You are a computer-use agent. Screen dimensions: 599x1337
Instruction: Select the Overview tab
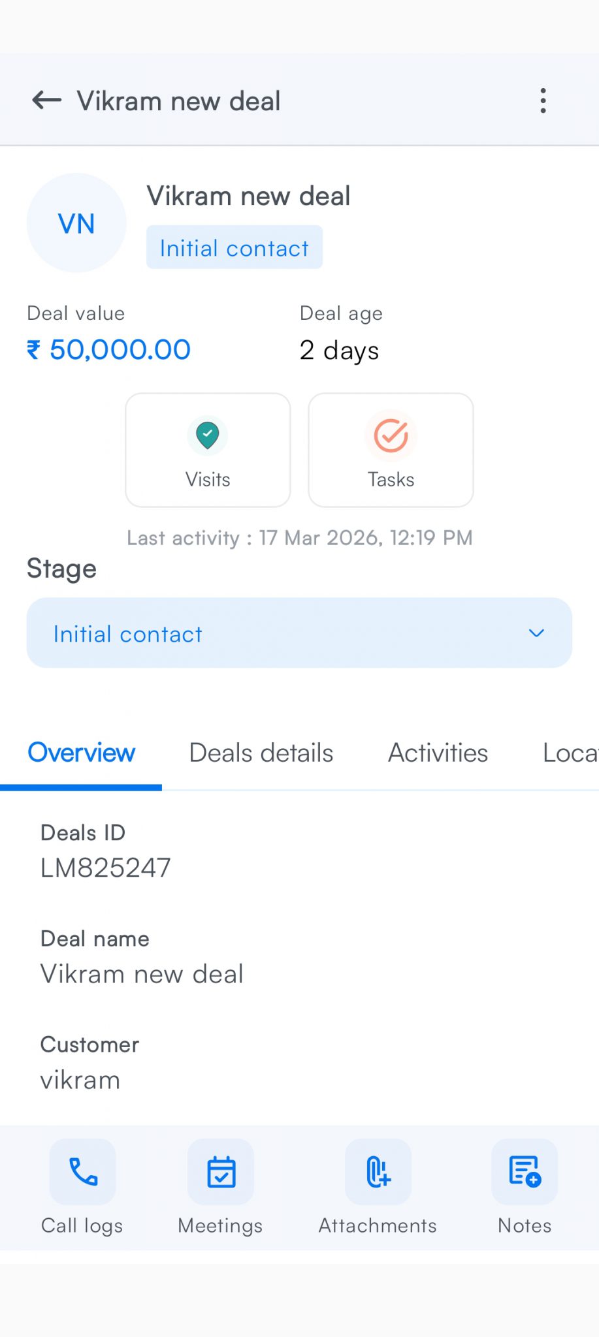(82, 753)
